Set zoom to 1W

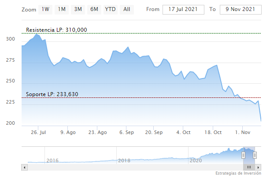(45, 9)
